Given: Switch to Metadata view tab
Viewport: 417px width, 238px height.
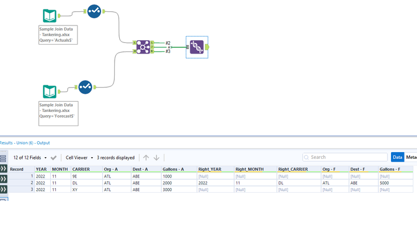Looking at the screenshot, I should [x=411, y=157].
